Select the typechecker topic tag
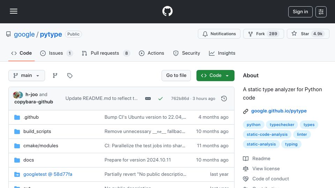 (282, 125)
